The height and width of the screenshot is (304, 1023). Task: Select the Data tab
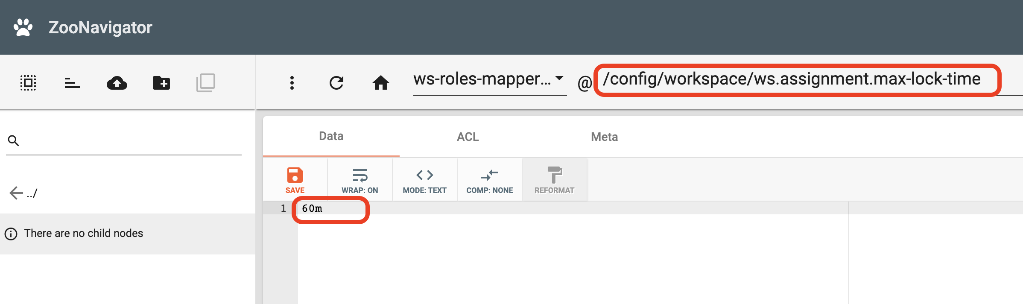[x=331, y=137]
